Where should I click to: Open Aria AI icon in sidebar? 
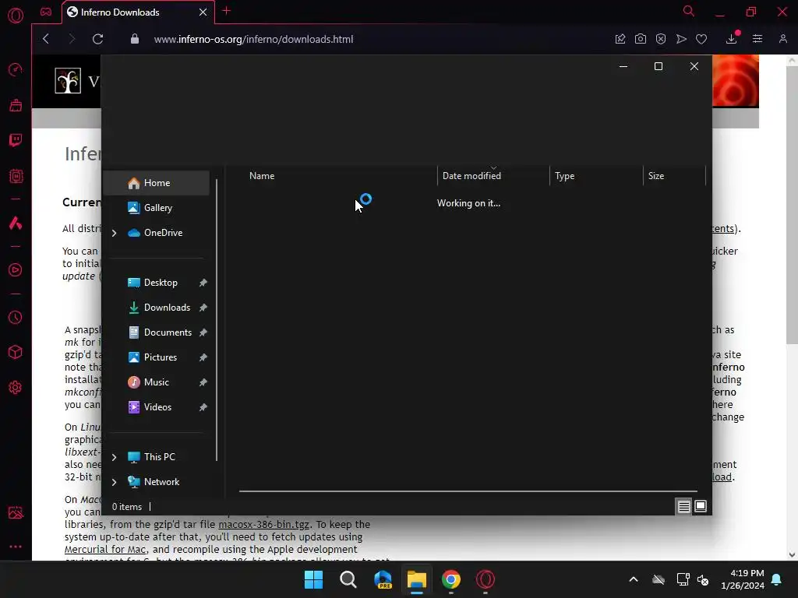tap(16, 223)
